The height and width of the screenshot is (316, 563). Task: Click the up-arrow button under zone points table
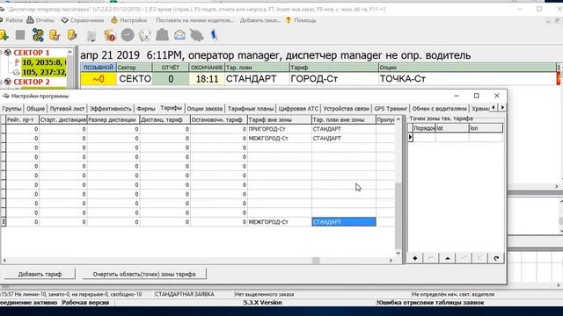(448, 258)
